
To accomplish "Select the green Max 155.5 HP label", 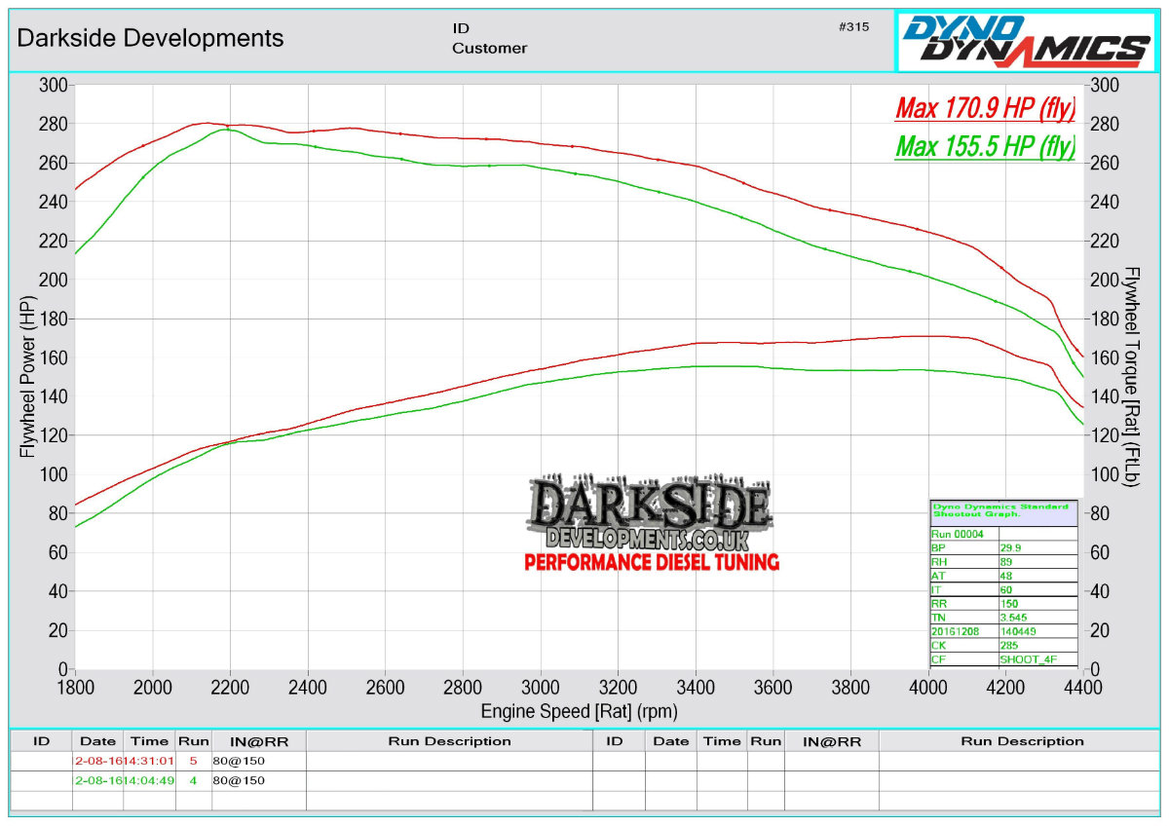I will click(x=985, y=147).
